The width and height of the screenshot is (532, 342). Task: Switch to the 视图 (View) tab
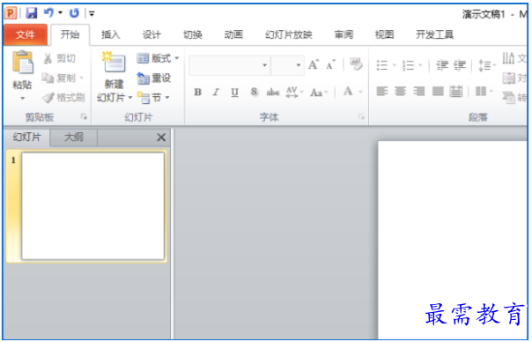[384, 34]
